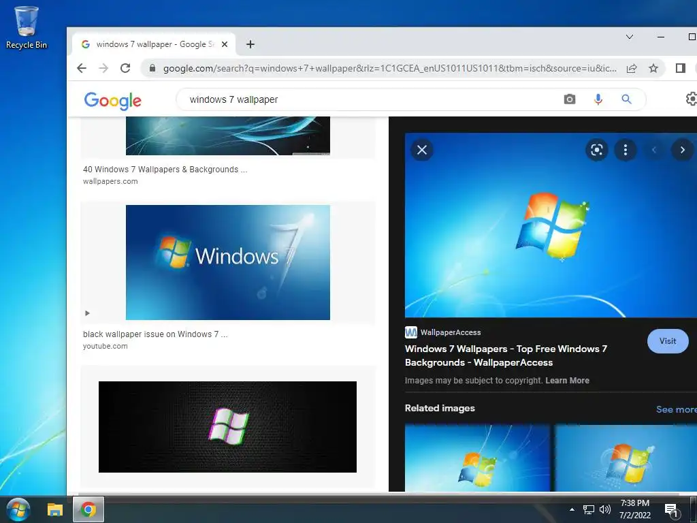Image resolution: width=697 pixels, height=523 pixels.
Task: Go to next preview image
Action: click(x=682, y=150)
